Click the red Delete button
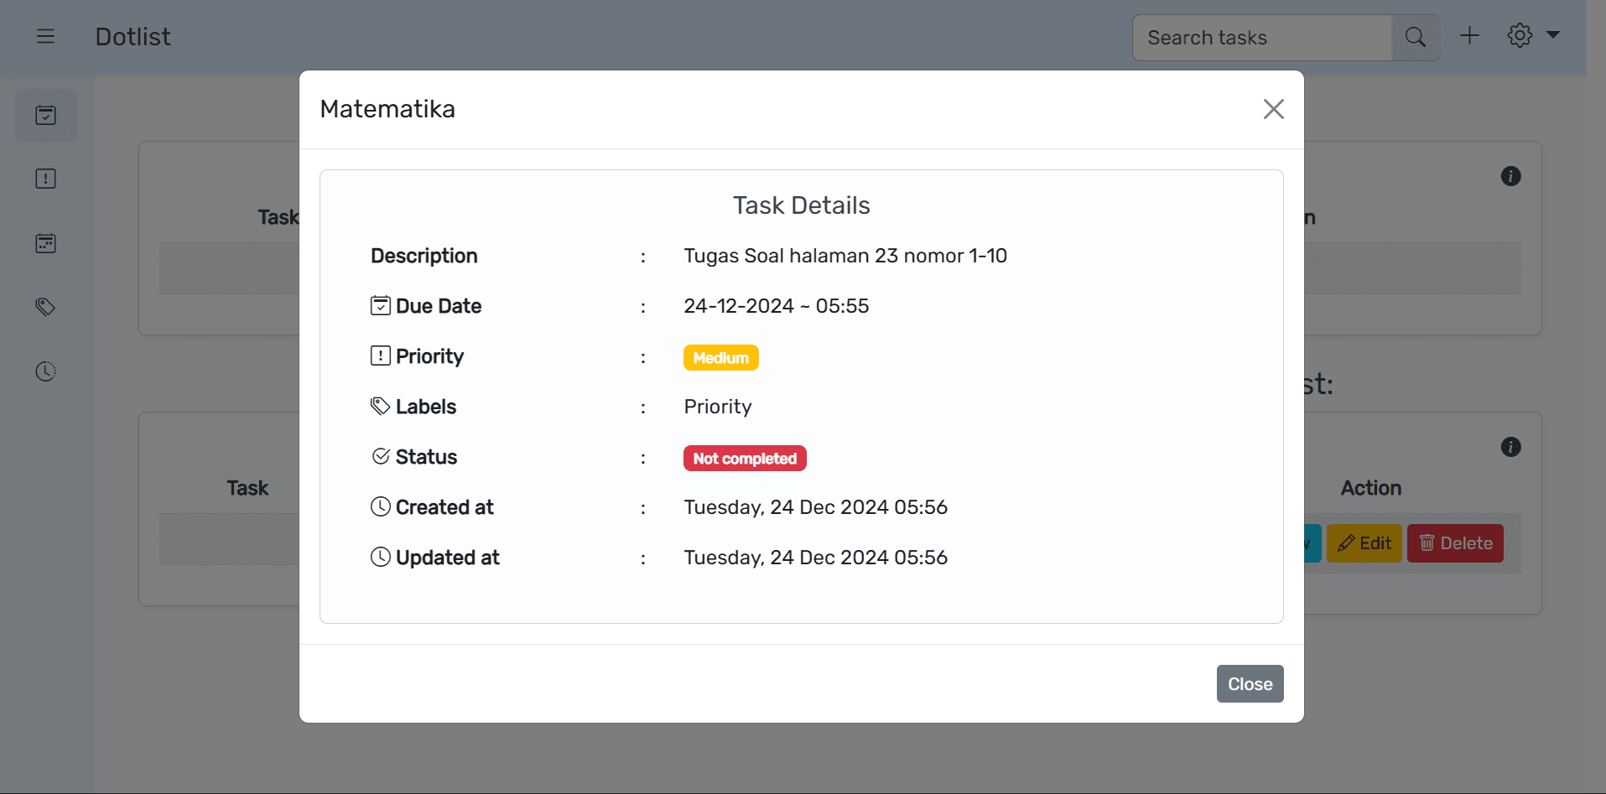This screenshot has height=794, width=1606. [1455, 543]
